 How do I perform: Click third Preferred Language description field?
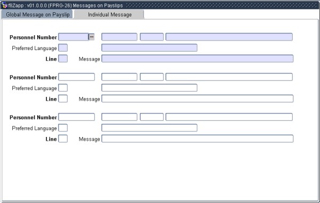pyautogui.click(x=149, y=128)
